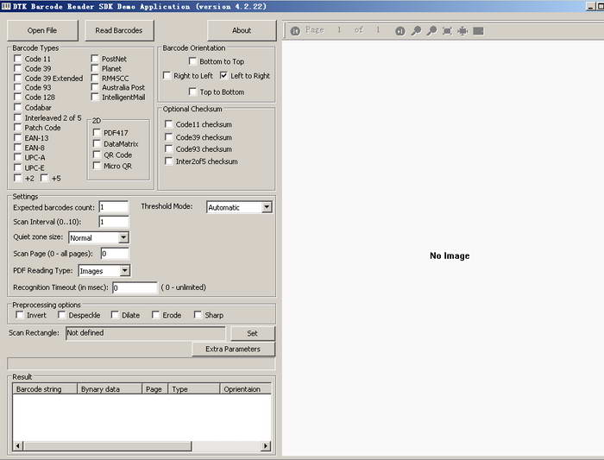
Task: Enable PDF417 2D barcode
Action: coord(97,133)
